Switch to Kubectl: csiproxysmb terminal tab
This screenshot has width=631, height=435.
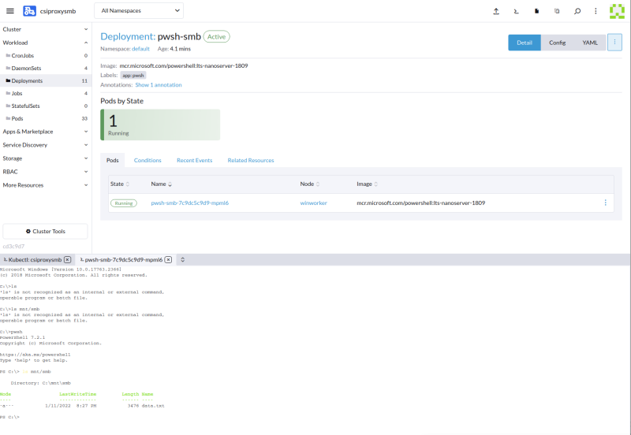point(33,260)
